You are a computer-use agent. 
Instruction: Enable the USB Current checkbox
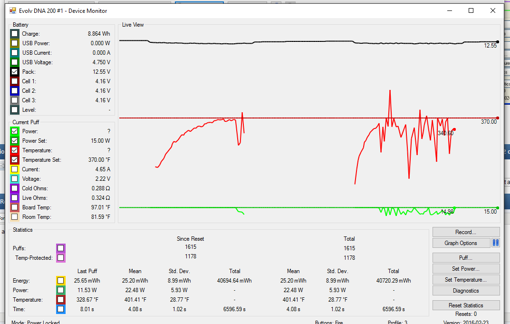coord(15,53)
